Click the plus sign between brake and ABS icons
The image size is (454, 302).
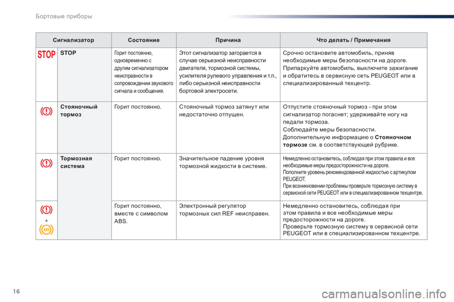coord(46,220)
